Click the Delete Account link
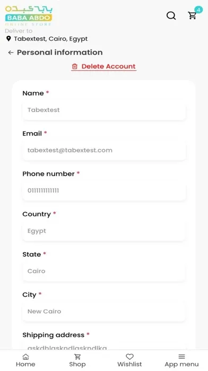This screenshot has width=208, height=371. (104, 67)
